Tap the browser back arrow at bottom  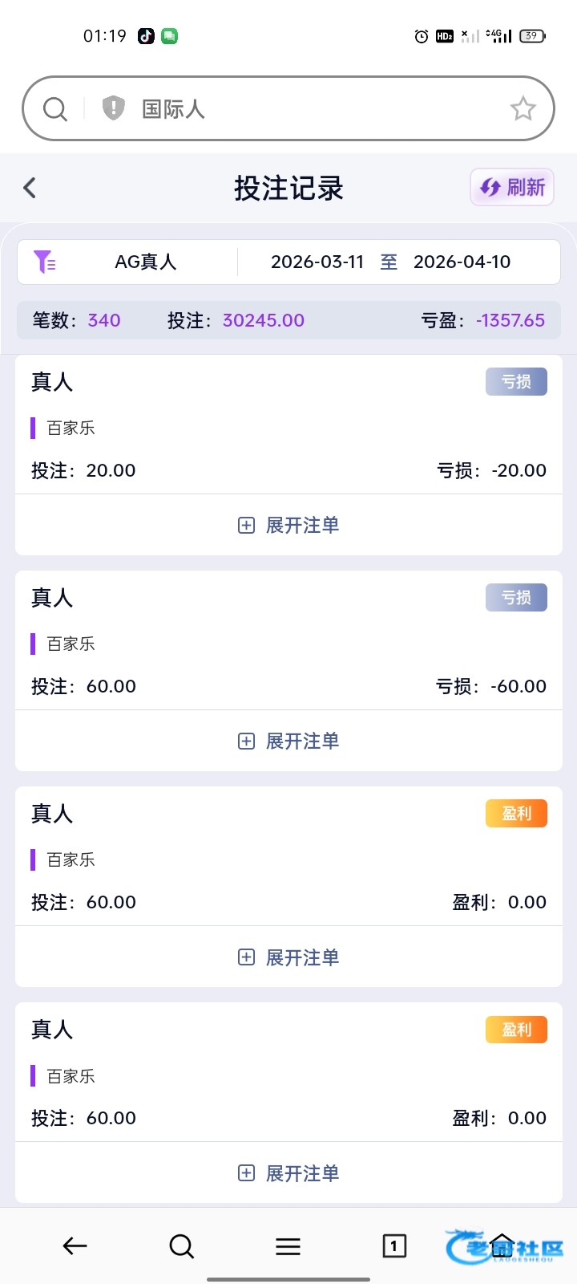(x=75, y=1245)
